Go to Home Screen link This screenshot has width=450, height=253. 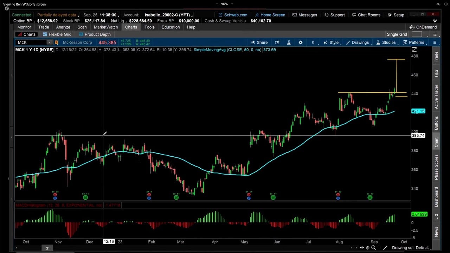(270, 15)
